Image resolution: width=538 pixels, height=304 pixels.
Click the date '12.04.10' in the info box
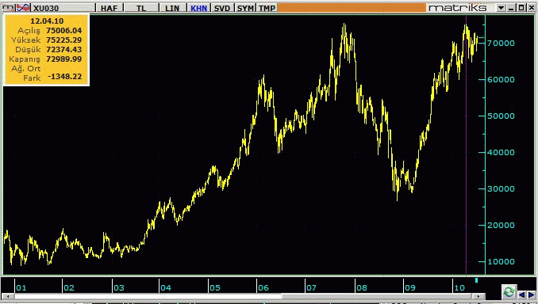(47, 21)
